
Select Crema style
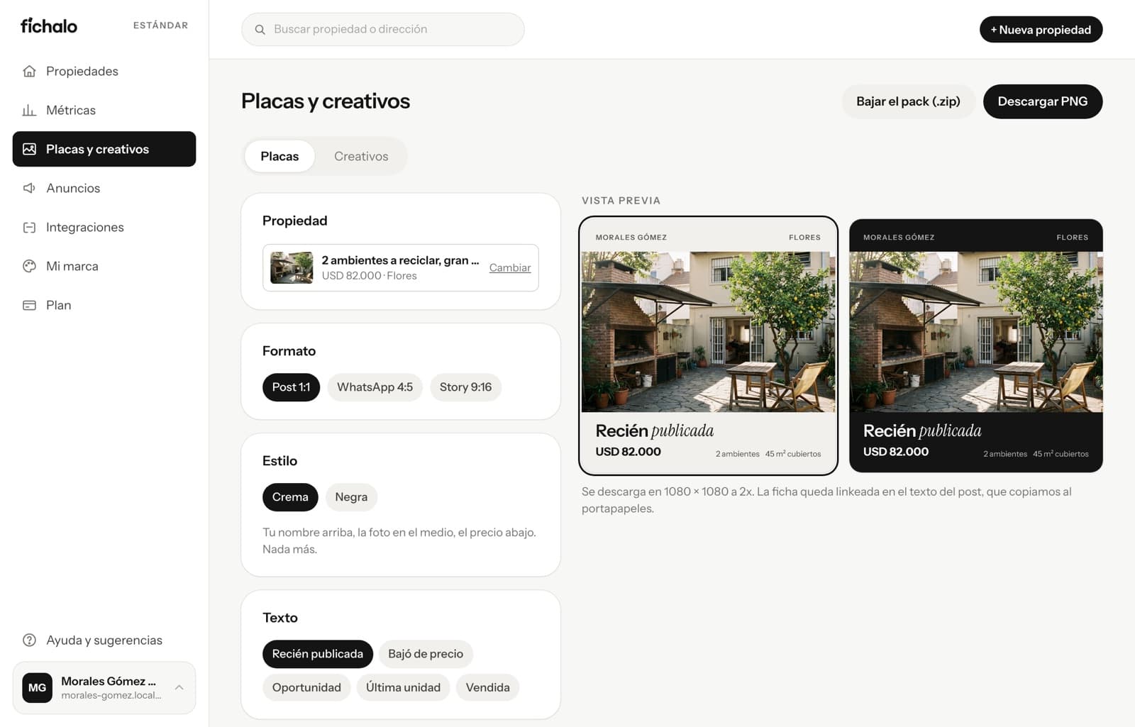290,497
